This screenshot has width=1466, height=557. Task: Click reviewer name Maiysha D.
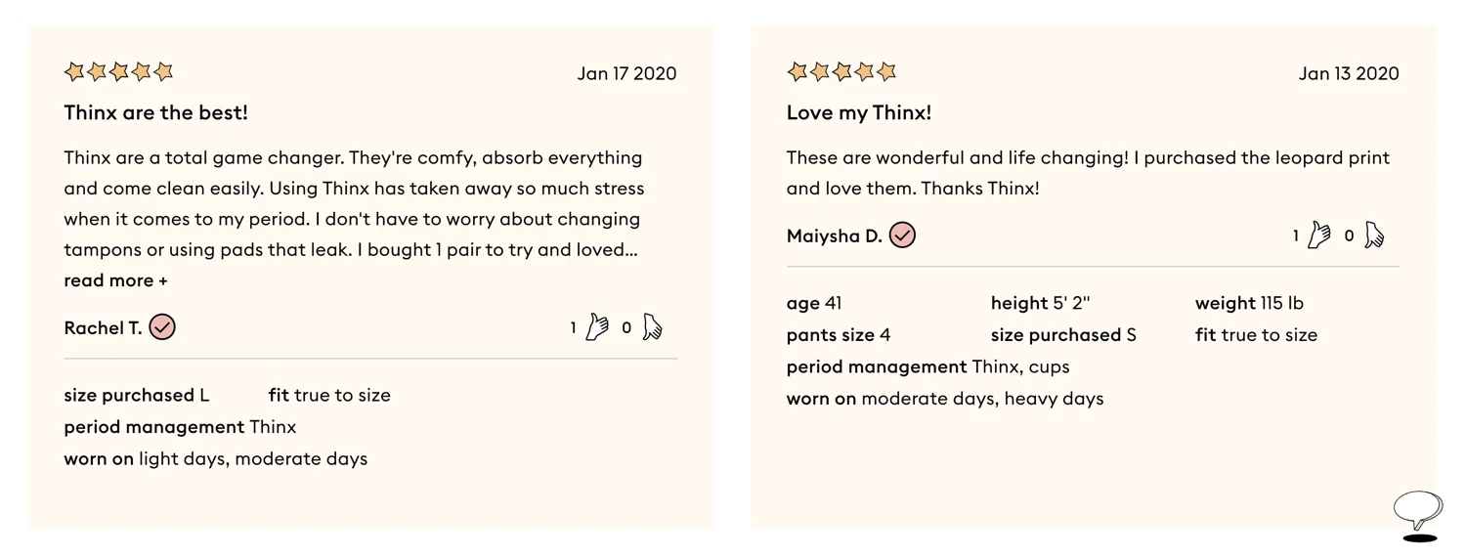(x=834, y=236)
